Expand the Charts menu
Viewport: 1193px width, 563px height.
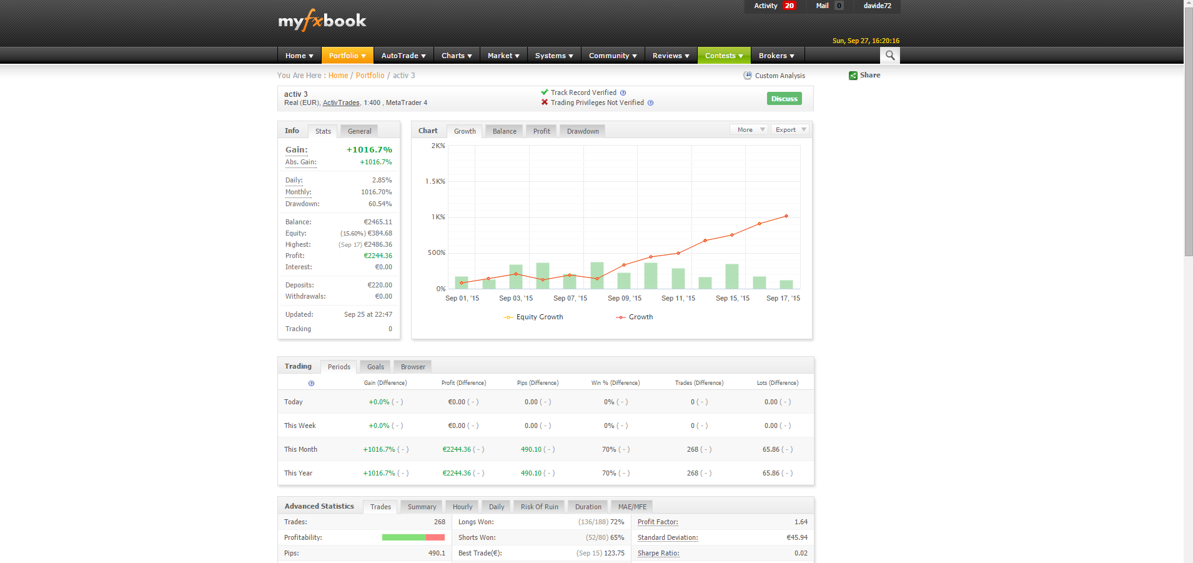(457, 56)
